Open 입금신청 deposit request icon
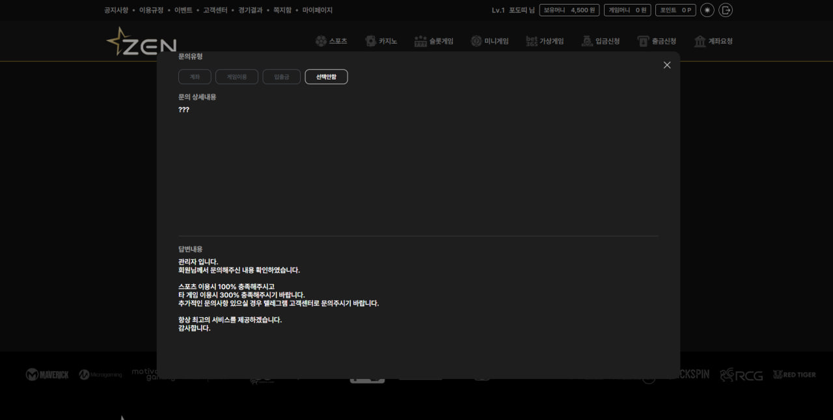833x420 pixels. (587, 41)
